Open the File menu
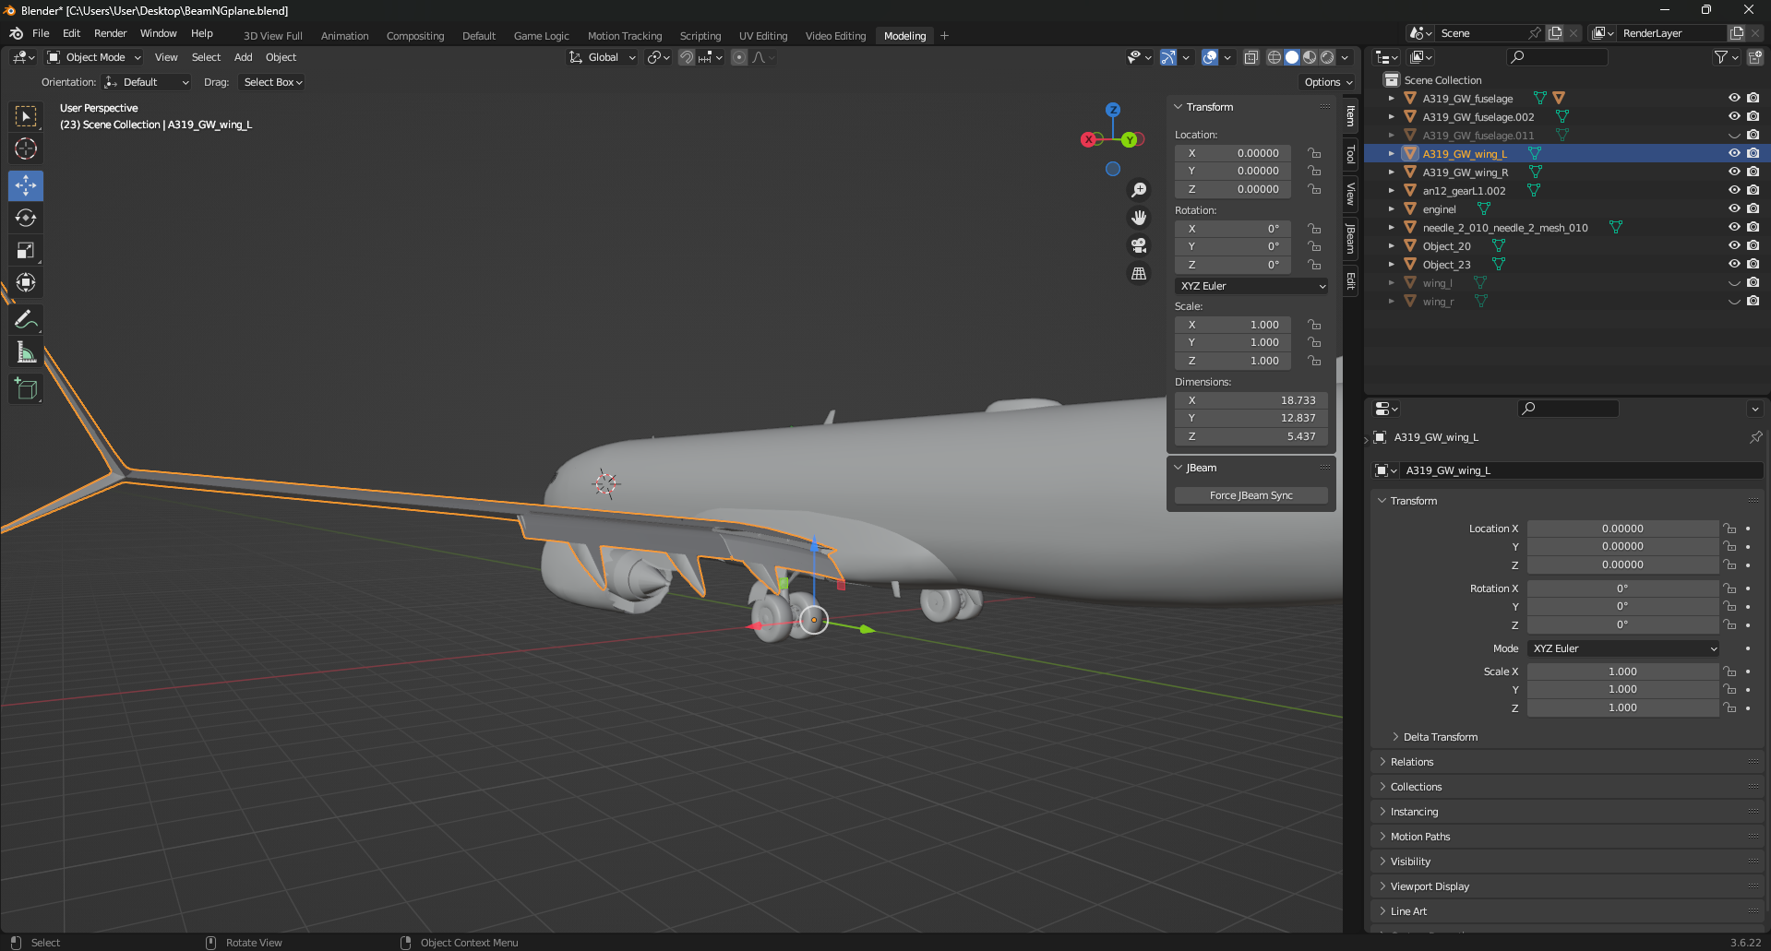The height and width of the screenshot is (951, 1771). click(41, 33)
